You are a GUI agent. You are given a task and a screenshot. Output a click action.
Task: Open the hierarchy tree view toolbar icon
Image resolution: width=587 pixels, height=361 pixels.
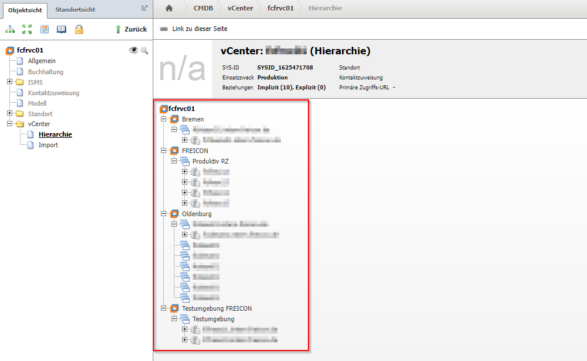[10, 29]
